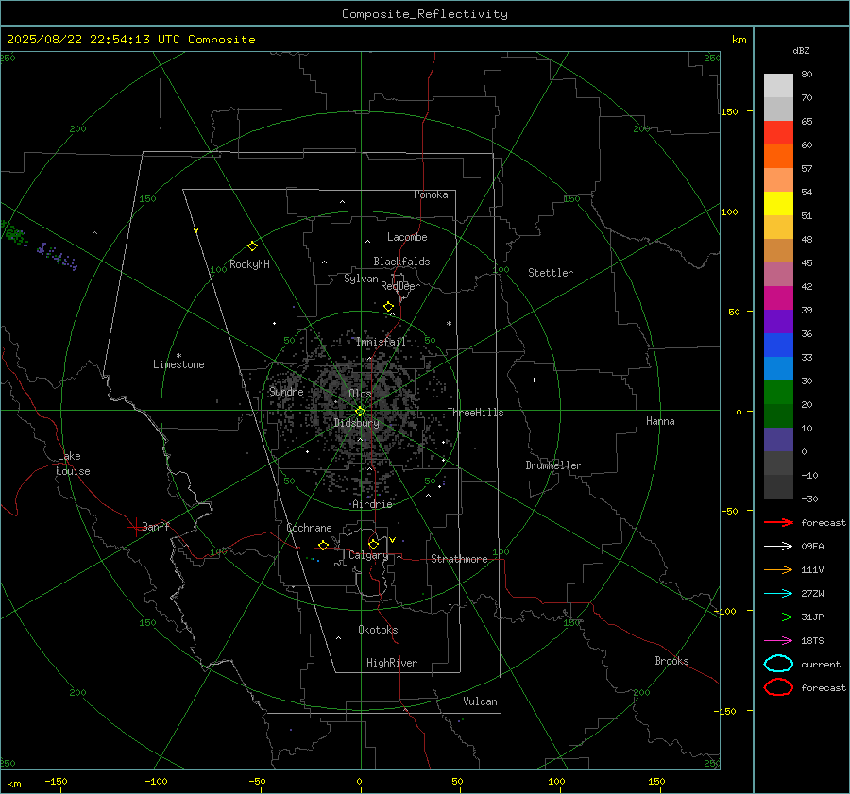
Task: Click the Lacombe city label
Action: 407,237
